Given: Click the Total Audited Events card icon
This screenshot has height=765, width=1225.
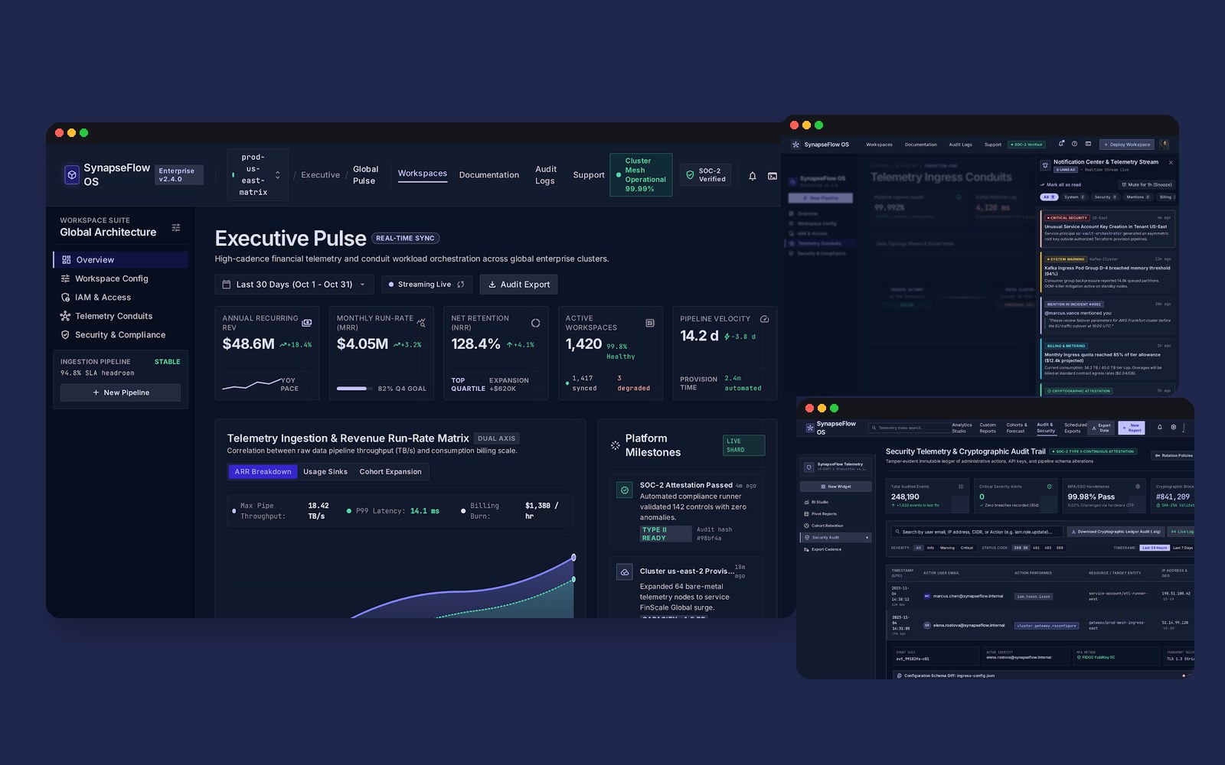Looking at the screenshot, I should [x=961, y=487].
